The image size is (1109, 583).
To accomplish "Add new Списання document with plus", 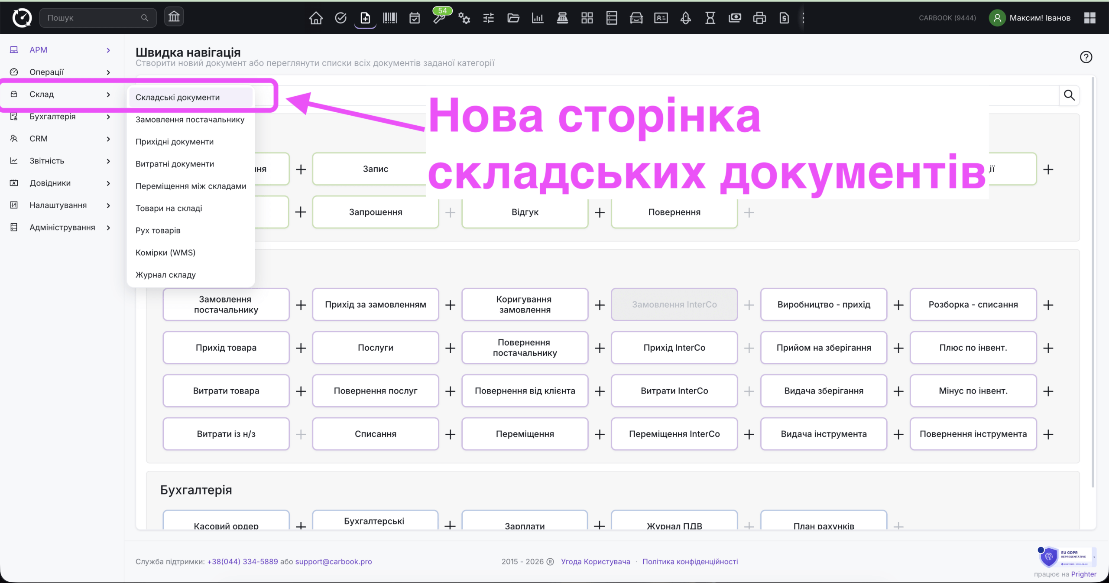I will [x=450, y=434].
